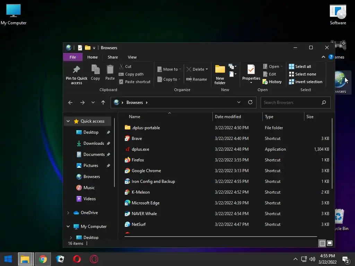355x266 pixels.
Task: Click the Rename command
Action: tap(196, 79)
